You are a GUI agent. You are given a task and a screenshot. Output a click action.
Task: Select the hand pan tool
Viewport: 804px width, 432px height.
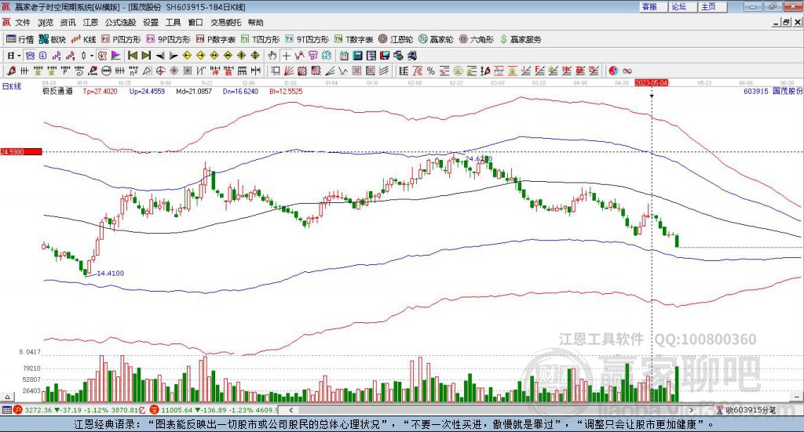(272, 56)
